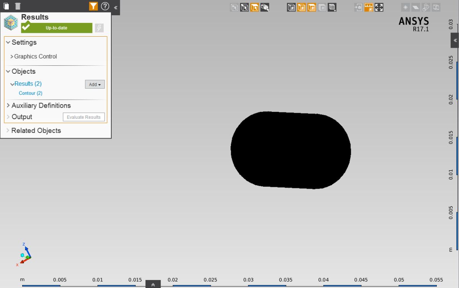Click Evaluate Results button
Image resolution: width=459 pixels, height=288 pixels.
84,117
